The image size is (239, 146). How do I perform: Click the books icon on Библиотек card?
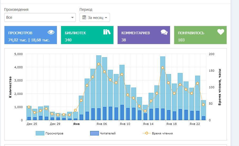(x=107, y=32)
